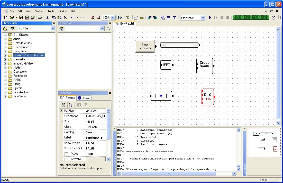Toggle the Active checkbox in Properties
Screen dimensions: 283x183
point(66,154)
